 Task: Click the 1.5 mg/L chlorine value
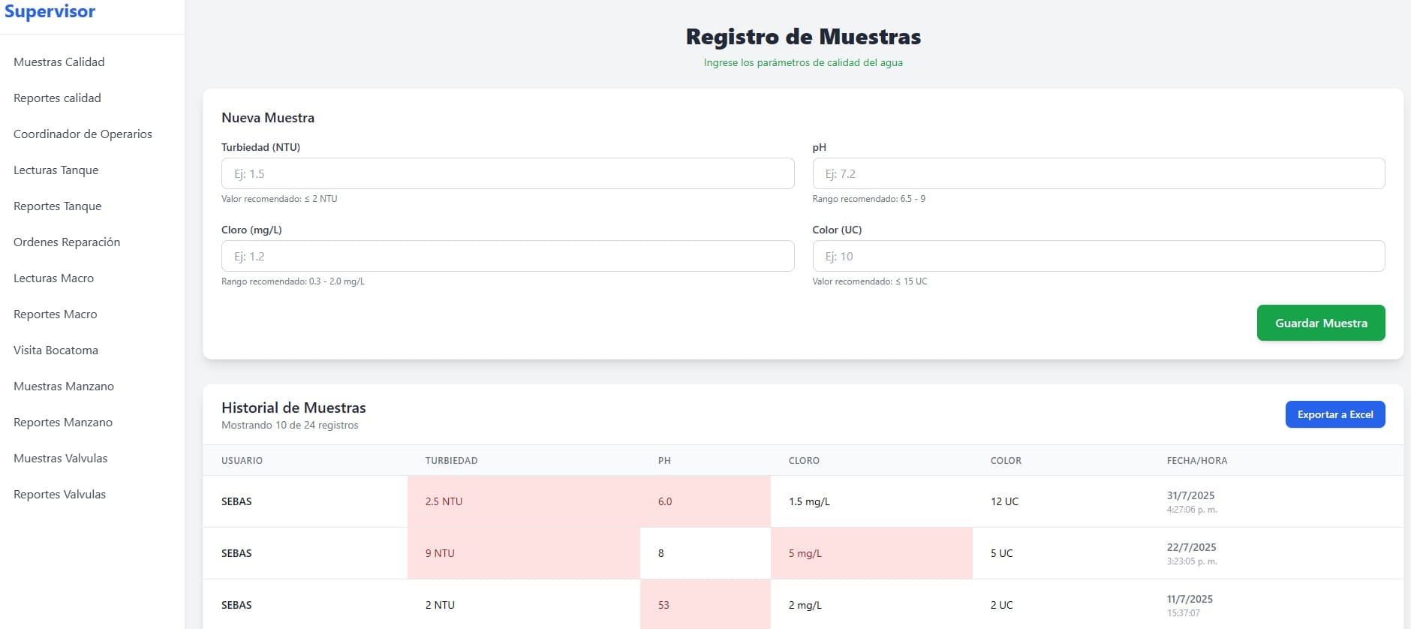click(x=809, y=501)
